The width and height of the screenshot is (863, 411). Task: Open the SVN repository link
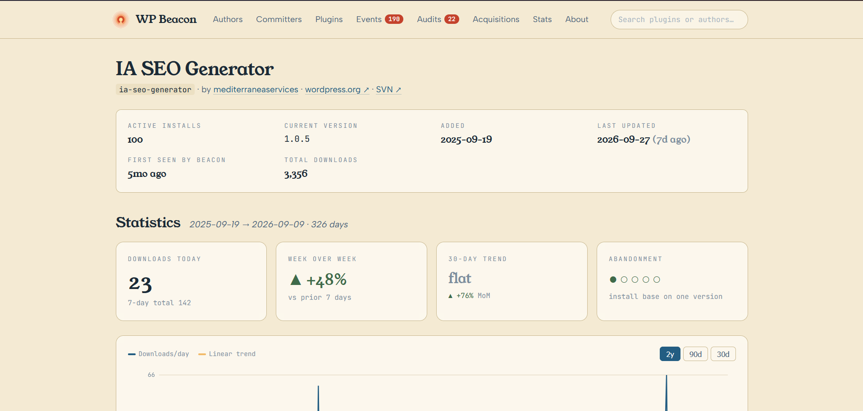click(388, 90)
